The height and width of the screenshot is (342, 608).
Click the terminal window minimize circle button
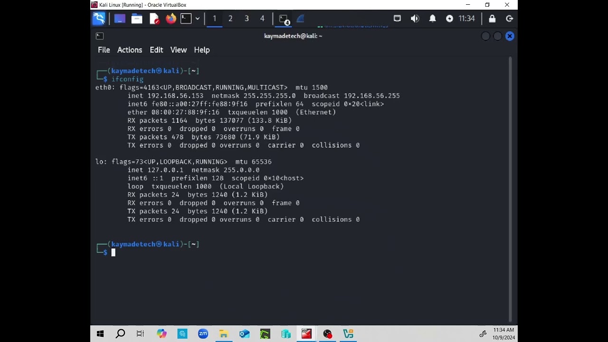pos(485,36)
